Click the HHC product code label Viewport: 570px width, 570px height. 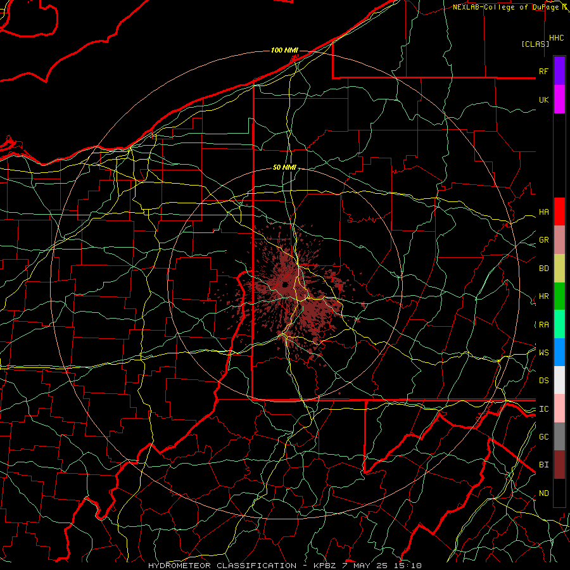557,38
